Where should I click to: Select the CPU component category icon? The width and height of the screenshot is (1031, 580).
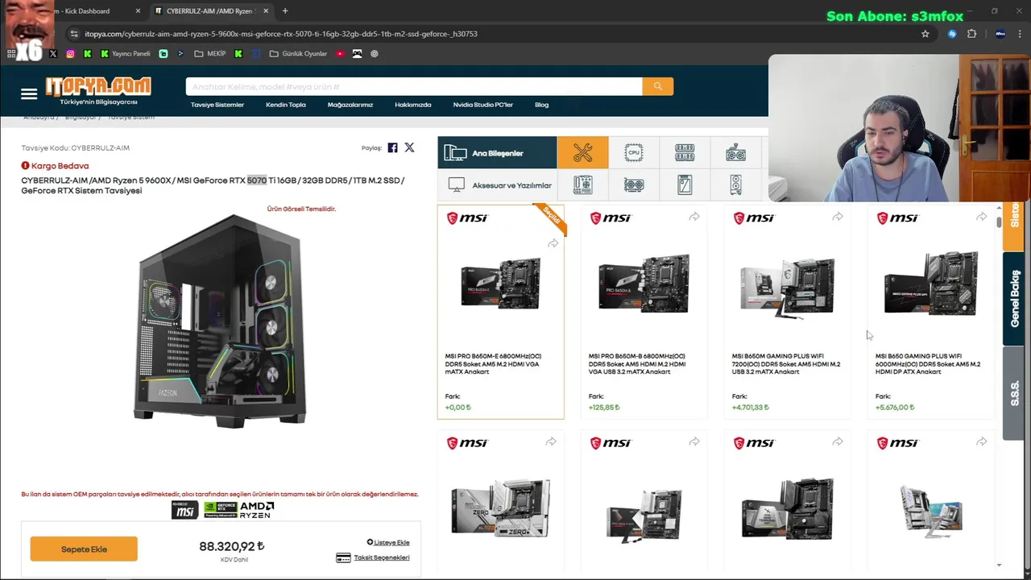(634, 153)
